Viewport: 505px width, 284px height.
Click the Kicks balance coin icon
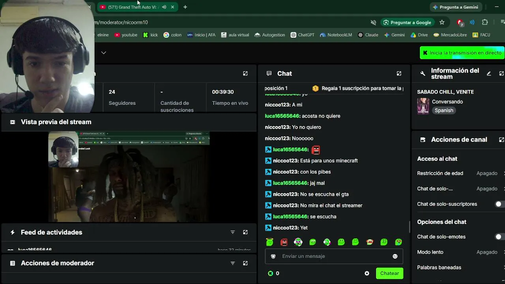(x=270, y=273)
